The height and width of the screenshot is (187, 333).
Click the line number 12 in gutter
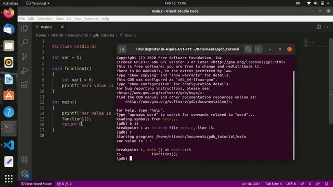click(42, 102)
